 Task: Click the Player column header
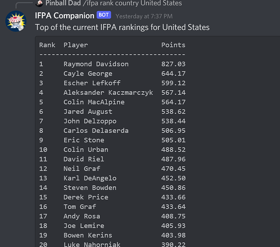[x=76, y=45]
